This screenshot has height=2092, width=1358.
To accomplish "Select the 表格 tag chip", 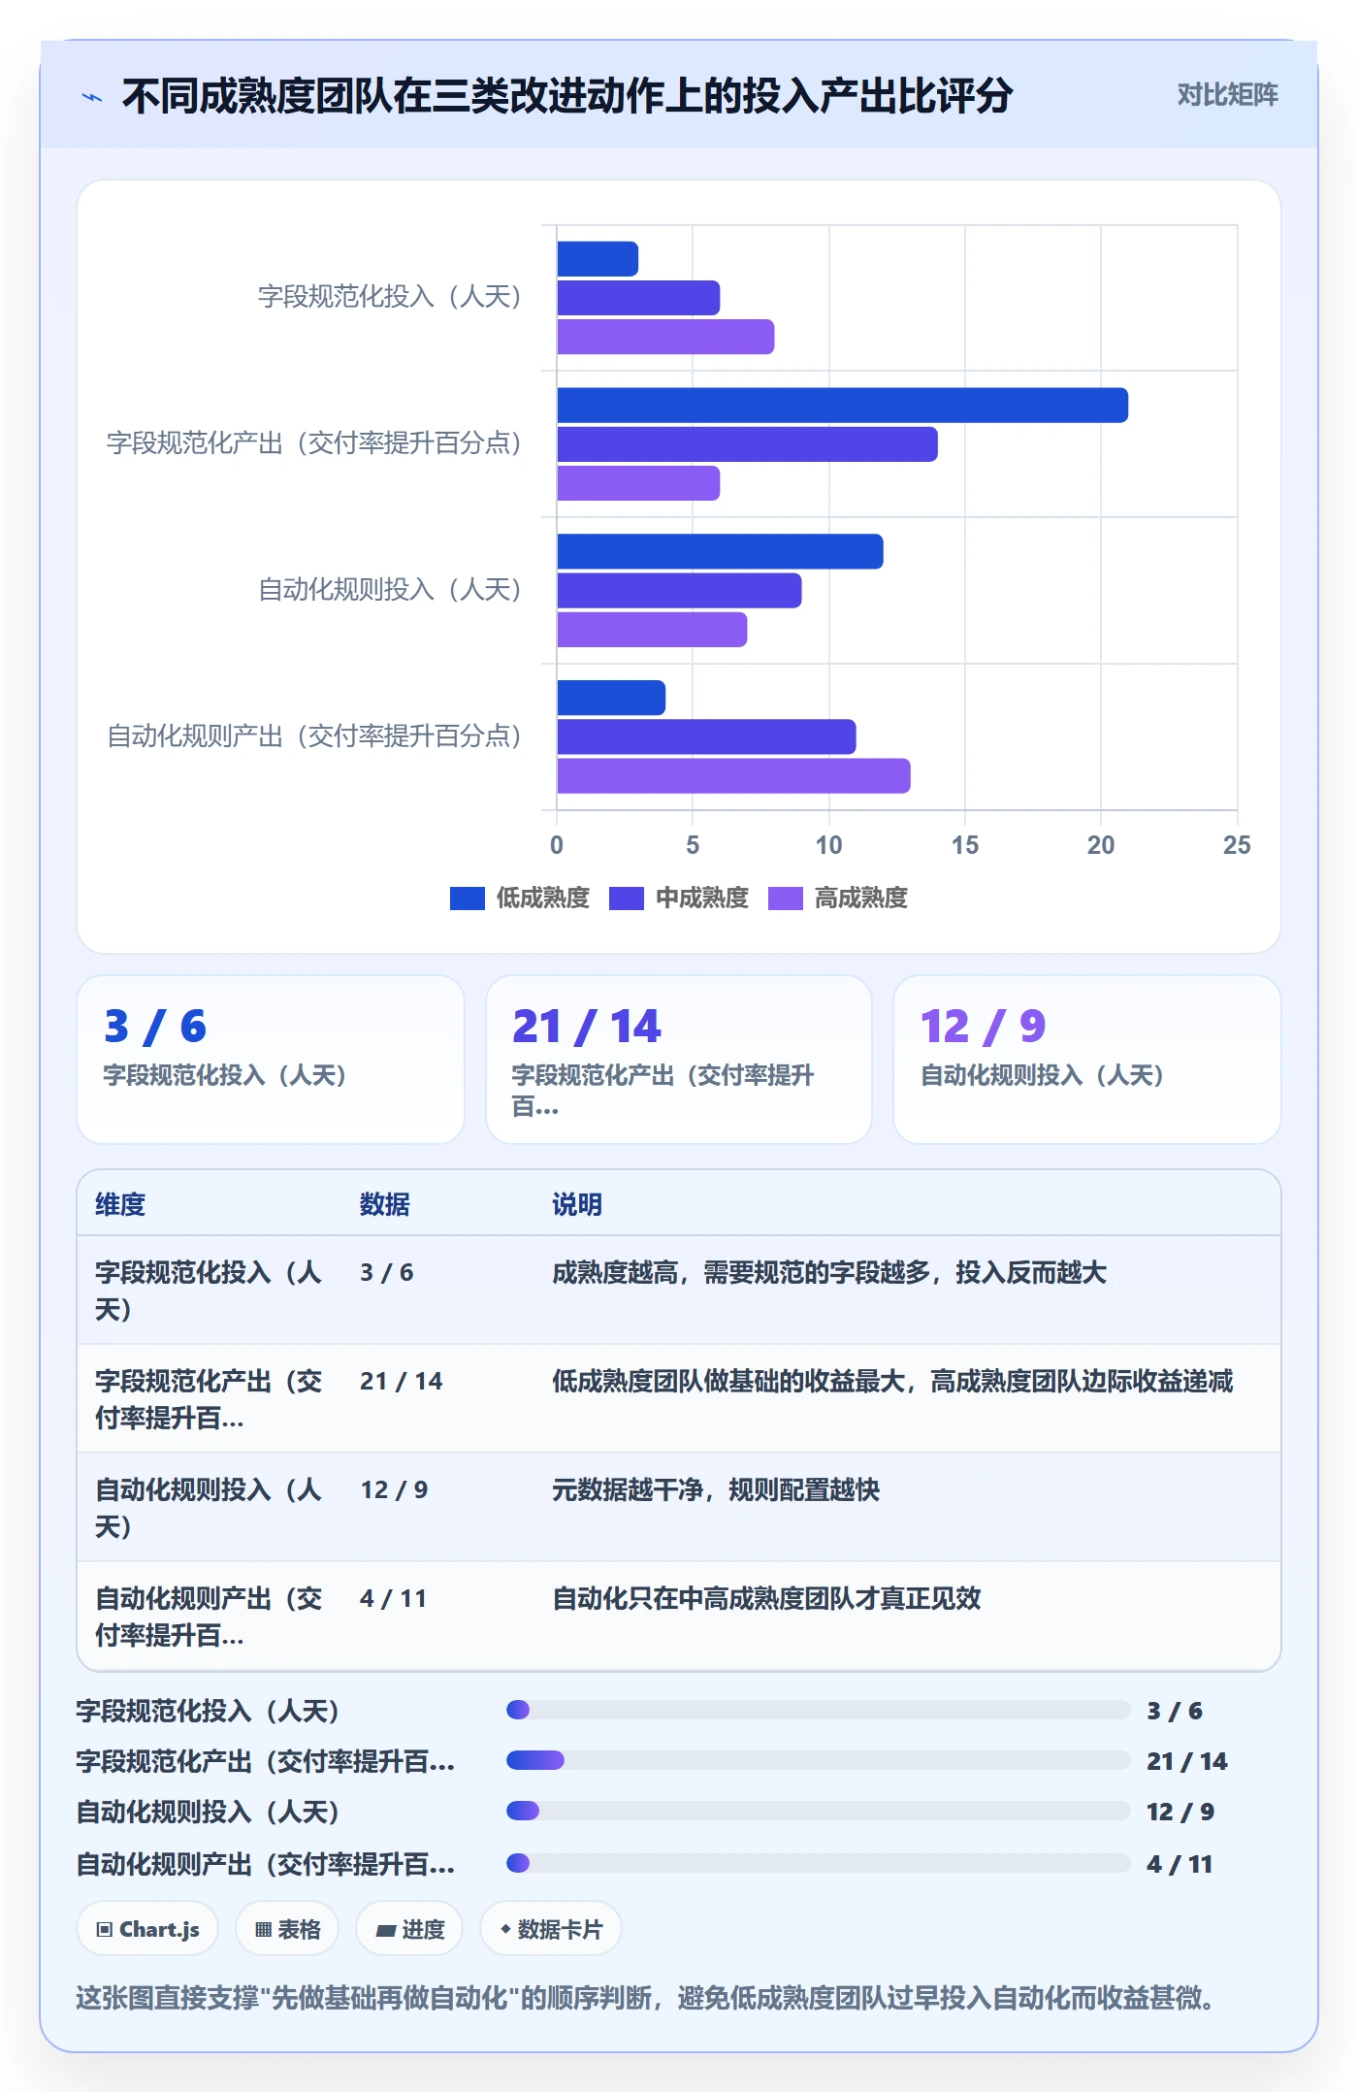I will pos(287,1929).
